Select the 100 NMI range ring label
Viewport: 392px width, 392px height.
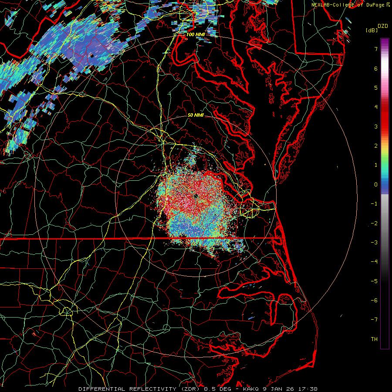click(195, 34)
